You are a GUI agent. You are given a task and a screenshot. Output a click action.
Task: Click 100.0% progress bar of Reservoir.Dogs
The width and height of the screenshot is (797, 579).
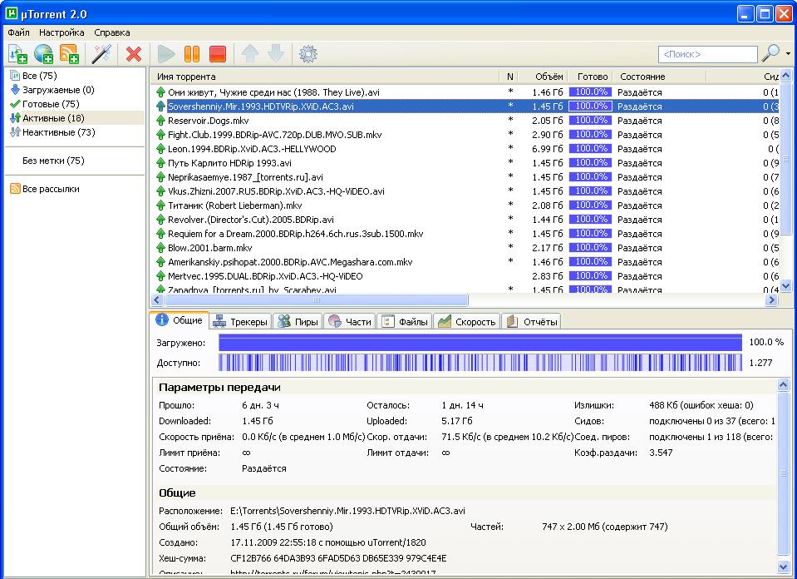click(x=590, y=121)
